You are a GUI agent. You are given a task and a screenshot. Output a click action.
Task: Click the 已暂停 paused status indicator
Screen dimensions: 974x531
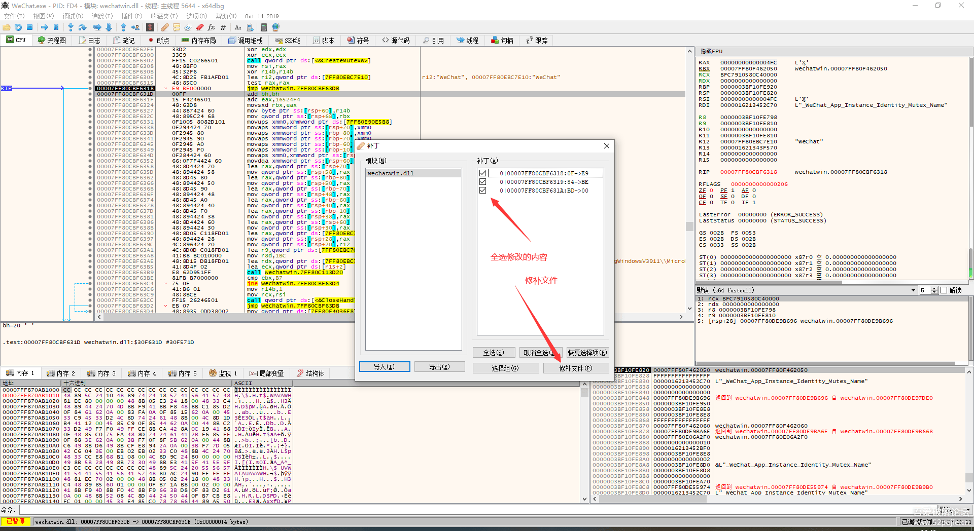[x=16, y=521]
